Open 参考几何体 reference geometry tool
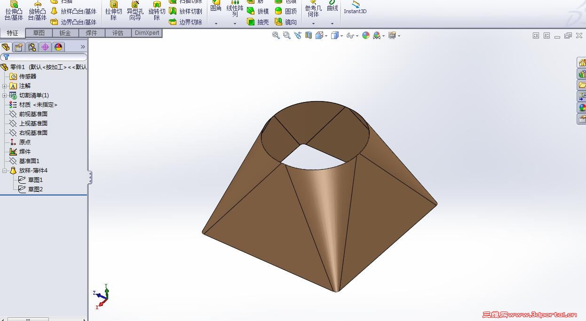 pos(313,8)
